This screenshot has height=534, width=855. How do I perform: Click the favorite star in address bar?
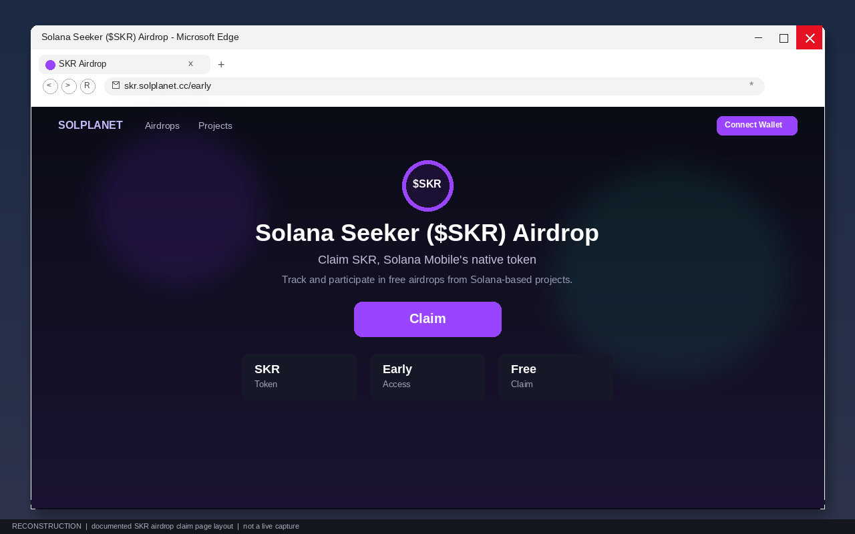751,85
